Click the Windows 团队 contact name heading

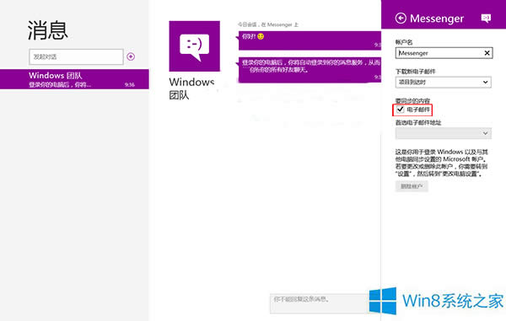[191, 88]
